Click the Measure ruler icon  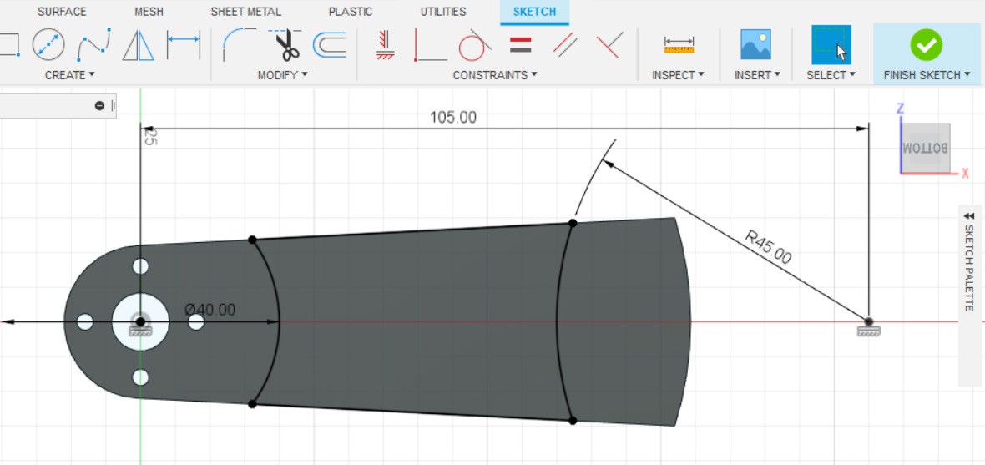[679, 44]
